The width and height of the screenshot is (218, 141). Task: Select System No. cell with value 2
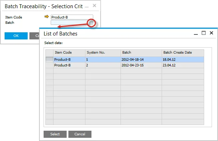click(x=103, y=65)
